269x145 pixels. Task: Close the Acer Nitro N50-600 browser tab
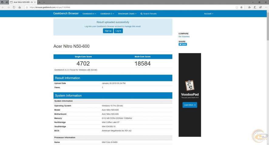pos(35,2)
